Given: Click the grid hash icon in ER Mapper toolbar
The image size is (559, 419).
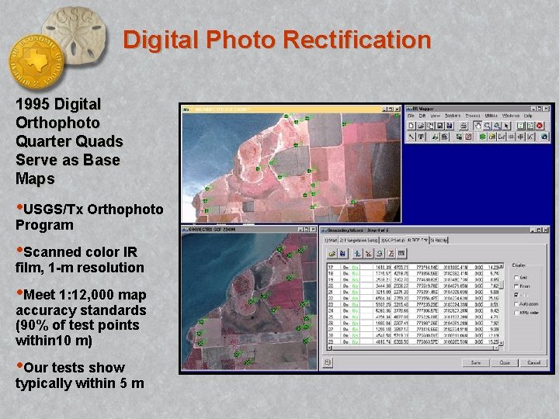Looking at the screenshot, I should coord(511,137).
